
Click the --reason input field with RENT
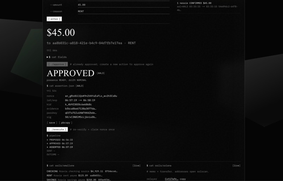pos(124,11)
